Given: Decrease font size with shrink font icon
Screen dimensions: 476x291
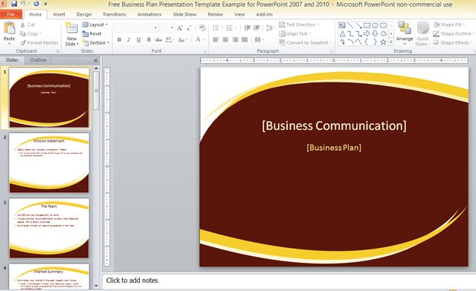Looking at the screenshot, I should coord(189,28).
